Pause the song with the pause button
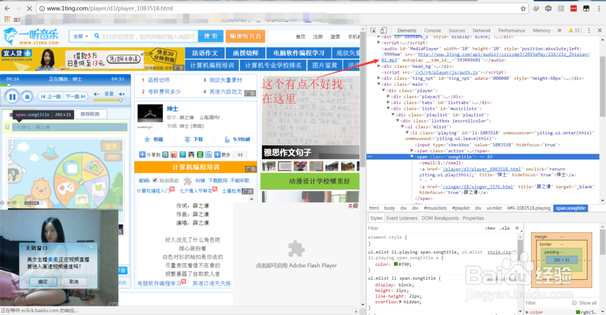The width and height of the screenshot is (606, 315). pos(12,97)
